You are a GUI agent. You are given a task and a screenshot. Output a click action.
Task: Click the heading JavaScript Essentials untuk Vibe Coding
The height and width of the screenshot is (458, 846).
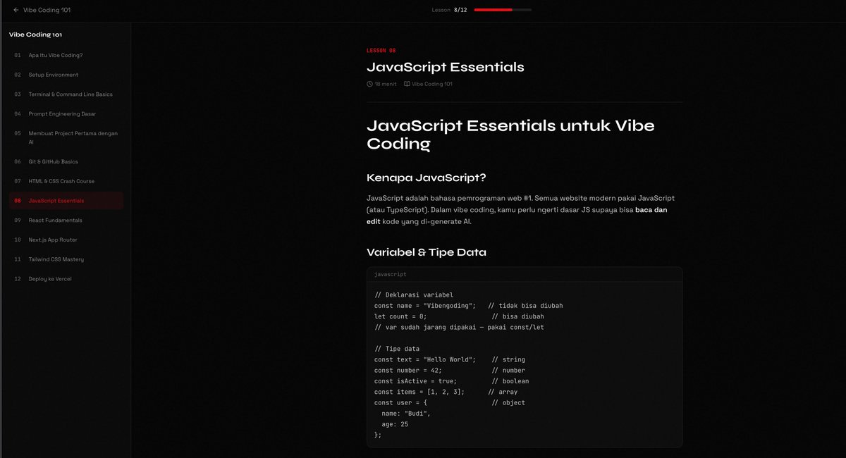point(510,135)
